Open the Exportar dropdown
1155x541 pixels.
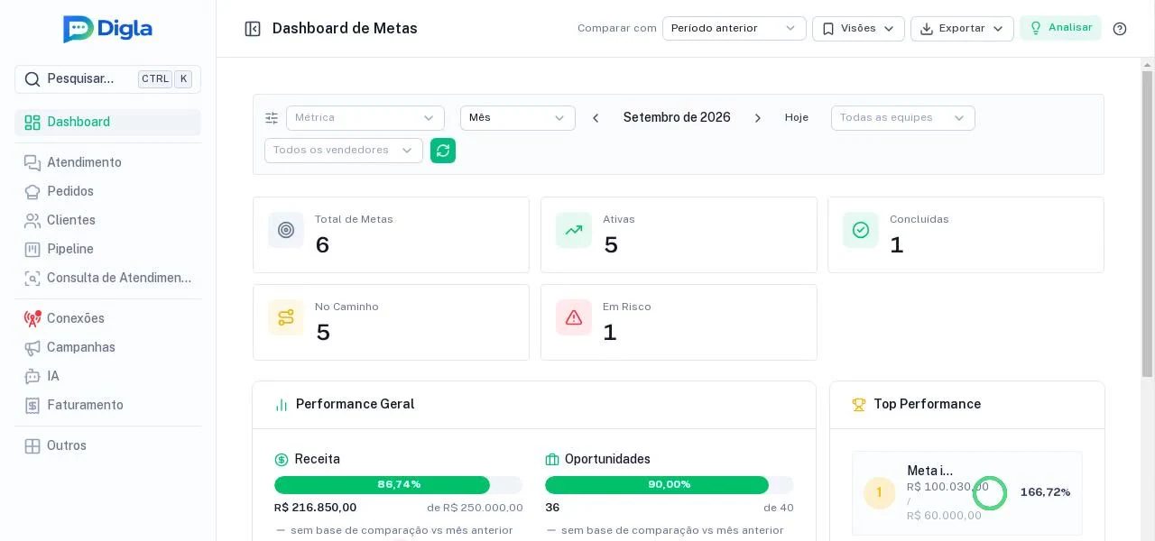962,29
